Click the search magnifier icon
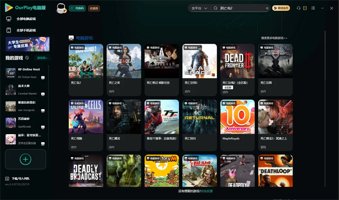 215,8
